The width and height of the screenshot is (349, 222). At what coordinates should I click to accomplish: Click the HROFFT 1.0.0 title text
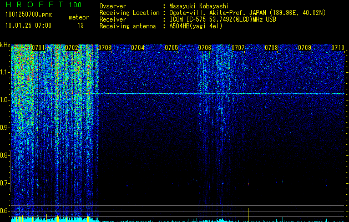click(43, 4)
